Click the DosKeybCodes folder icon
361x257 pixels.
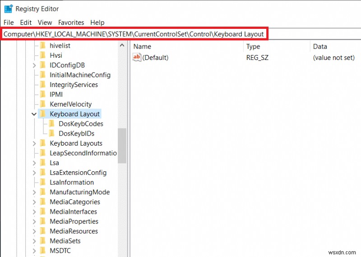[52, 124]
